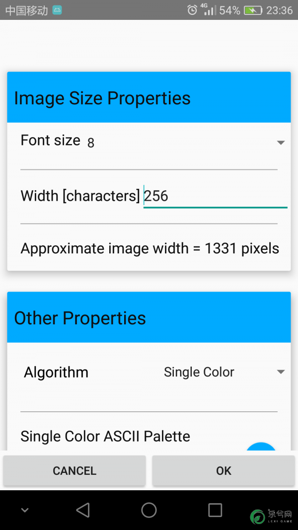
Task: Tap the Approximate image width text
Action: click(x=149, y=248)
